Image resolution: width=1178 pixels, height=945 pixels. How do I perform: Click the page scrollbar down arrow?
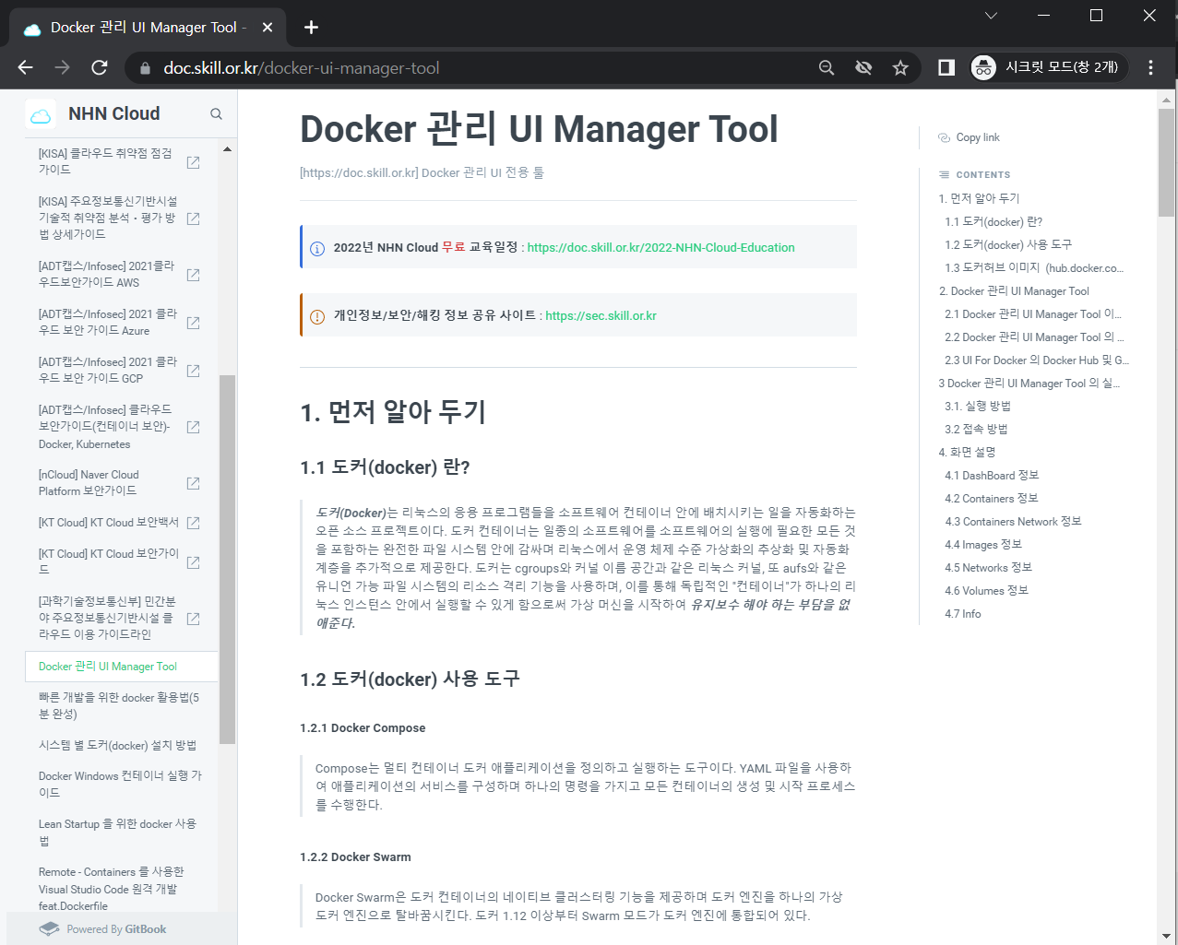click(x=1167, y=937)
